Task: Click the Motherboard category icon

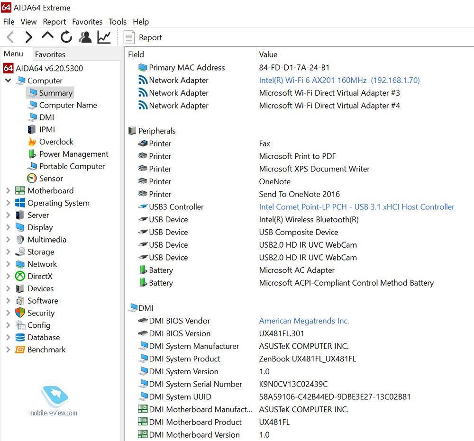Action: click(x=20, y=190)
